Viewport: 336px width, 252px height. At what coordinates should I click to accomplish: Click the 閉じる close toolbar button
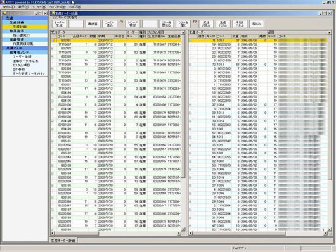click(257, 24)
